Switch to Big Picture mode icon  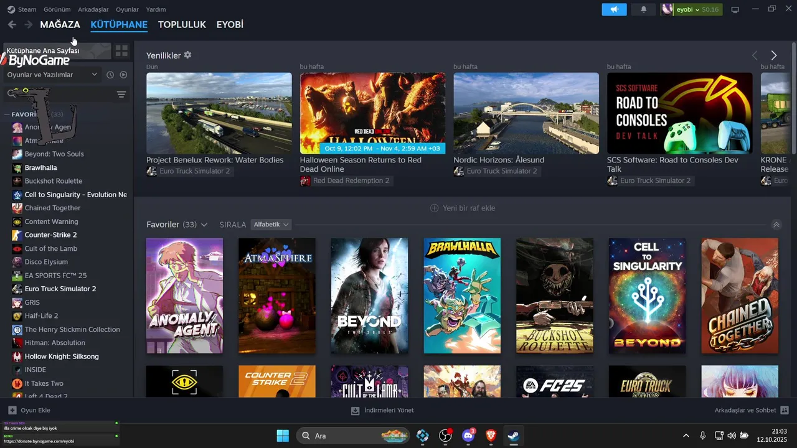pyautogui.click(x=735, y=9)
